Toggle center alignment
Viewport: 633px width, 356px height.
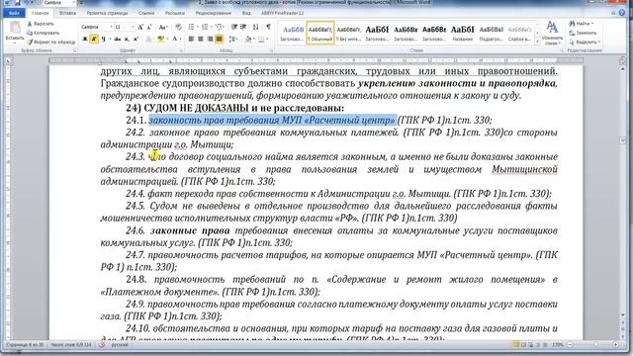pos(201,40)
